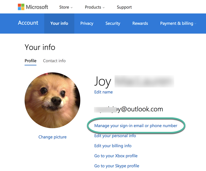Open Manage your sign-in email or phone number
The width and height of the screenshot is (206, 171).
136,126
